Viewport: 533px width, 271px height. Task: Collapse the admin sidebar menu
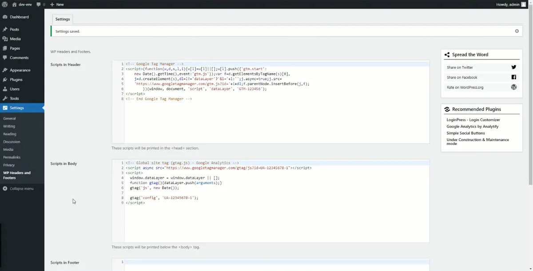pyautogui.click(x=18, y=189)
